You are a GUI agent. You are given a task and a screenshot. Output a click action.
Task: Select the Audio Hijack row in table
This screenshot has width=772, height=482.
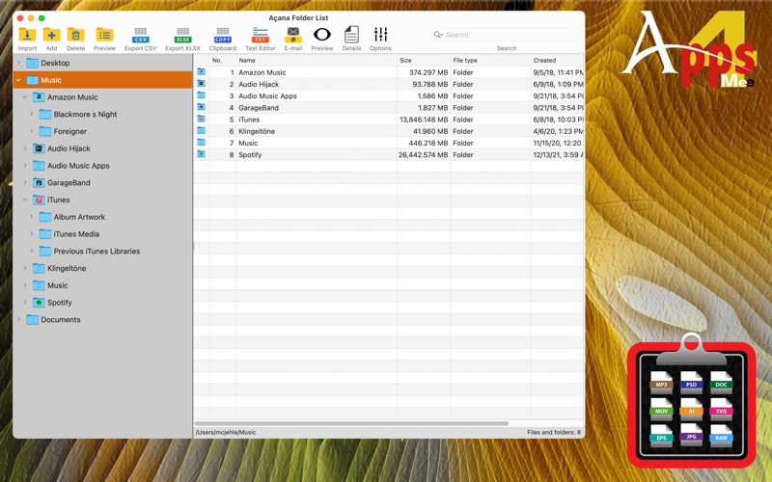[389, 84]
